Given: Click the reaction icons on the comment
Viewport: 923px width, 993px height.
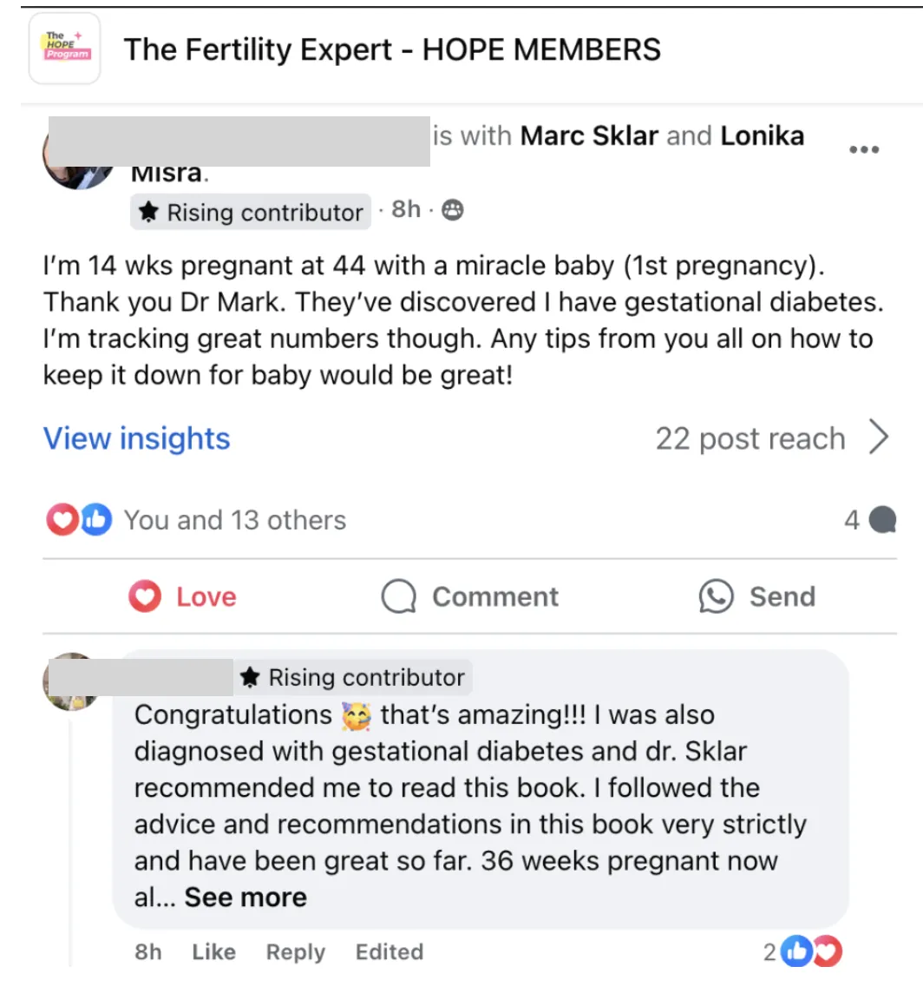Looking at the screenshot, I should click(x=811, y=951).
